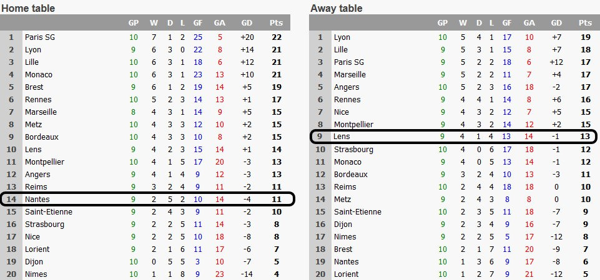600x280 pixels.
Task: Click the GA header in Away table
Action: [529, 23]
